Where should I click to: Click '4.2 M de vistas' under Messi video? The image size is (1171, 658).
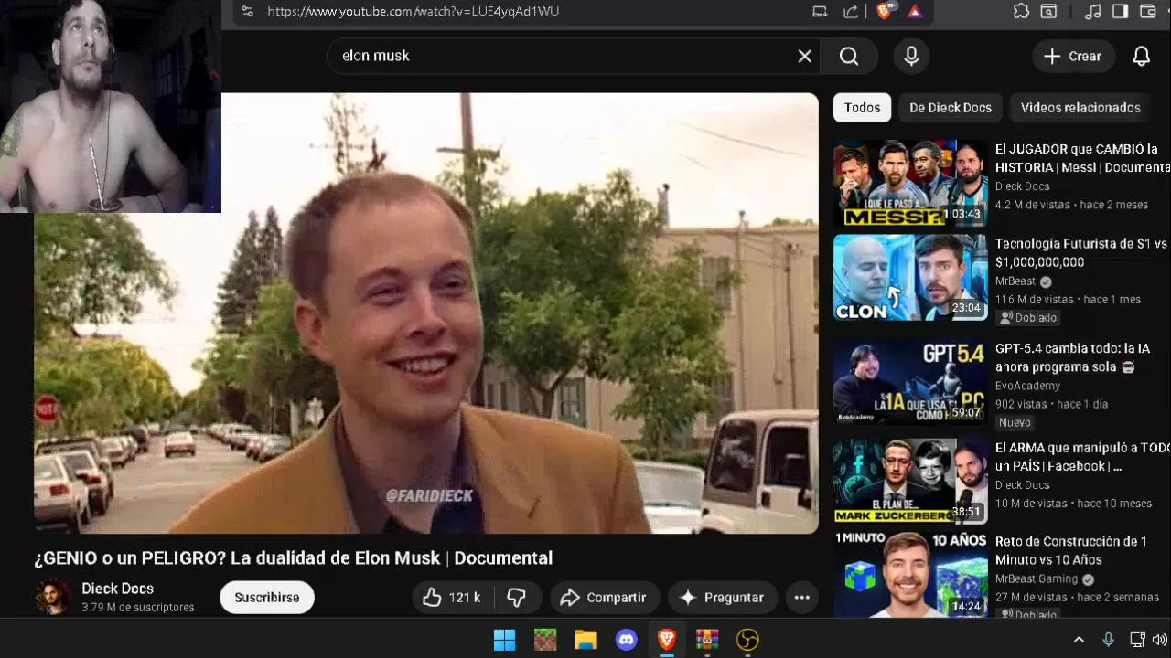pyautogui.click(x=1032, y=205)
